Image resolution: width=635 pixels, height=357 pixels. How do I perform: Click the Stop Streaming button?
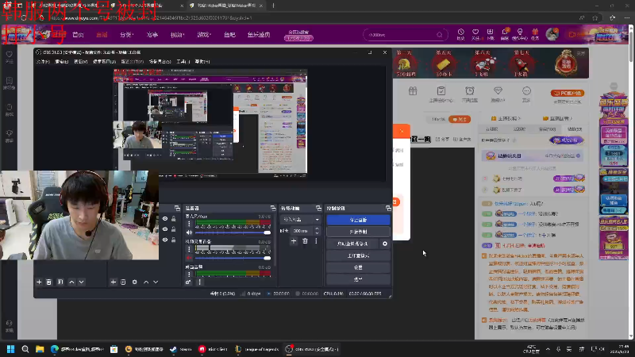[358, 220]
